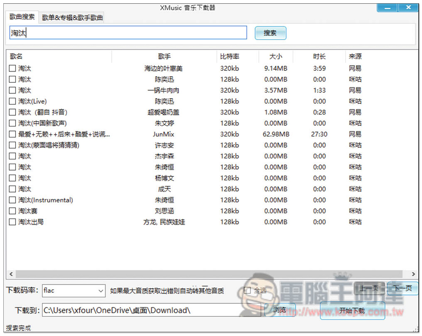
Task: Click the 歌手 column header
Action: coord(164,57)
